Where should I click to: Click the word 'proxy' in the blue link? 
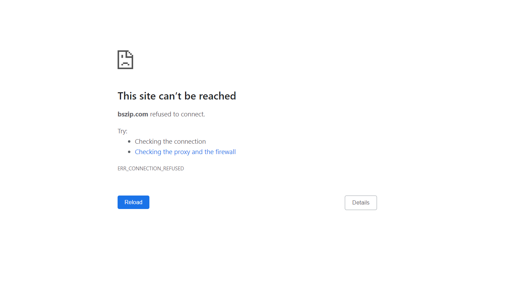tap(182, 152)
